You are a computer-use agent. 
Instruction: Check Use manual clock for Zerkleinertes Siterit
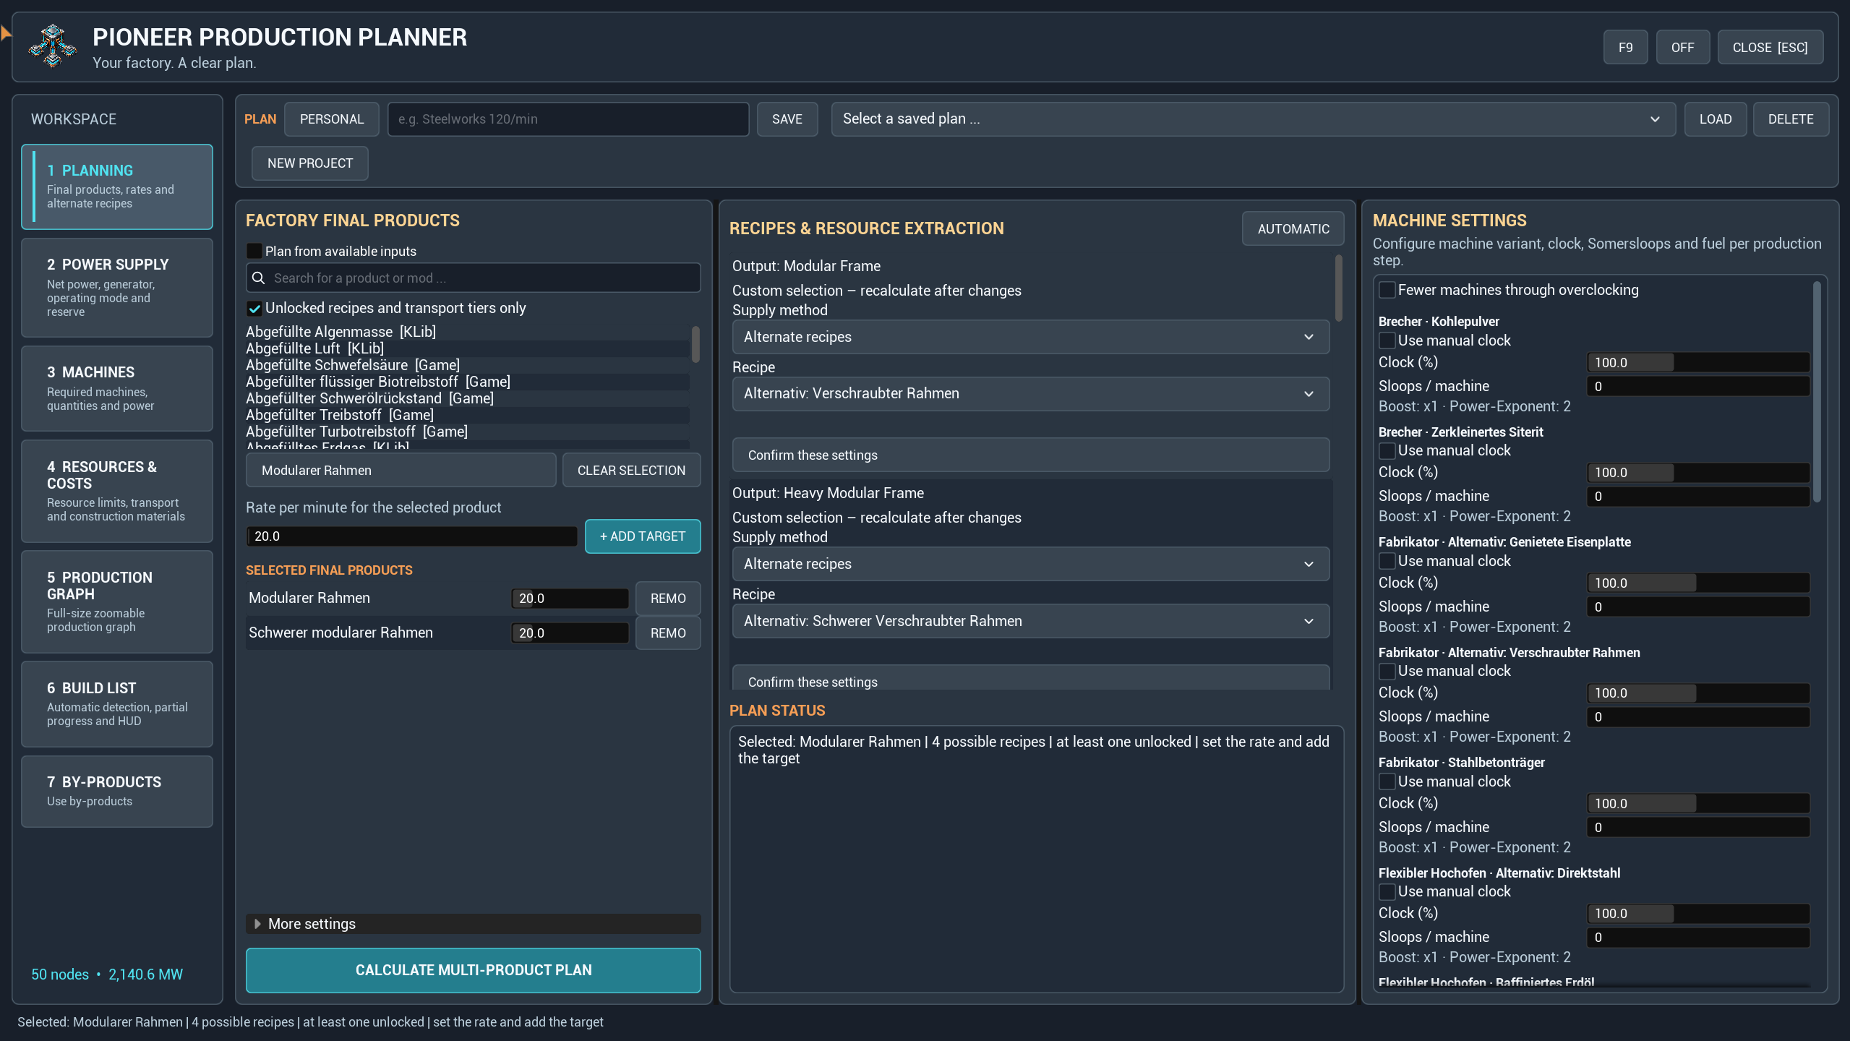pyautogui.click(x=1387, y=450)
